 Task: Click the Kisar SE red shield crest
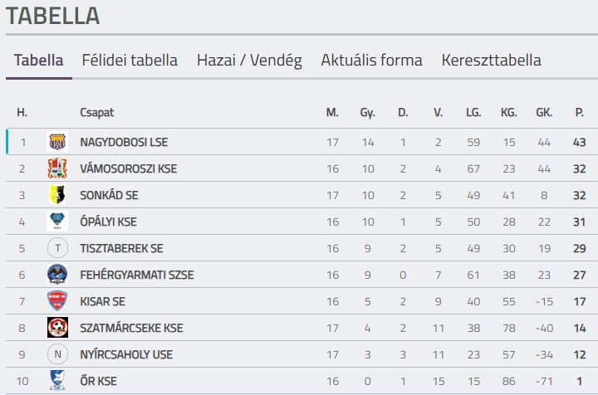(57, 301)
